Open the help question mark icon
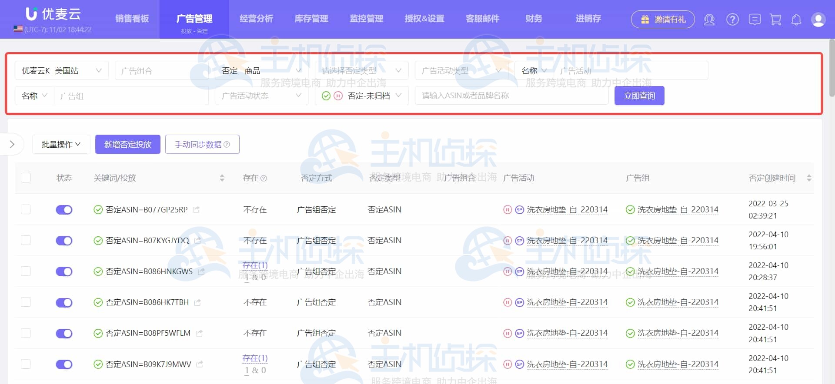The image size is (835, 384). point(732,20)
